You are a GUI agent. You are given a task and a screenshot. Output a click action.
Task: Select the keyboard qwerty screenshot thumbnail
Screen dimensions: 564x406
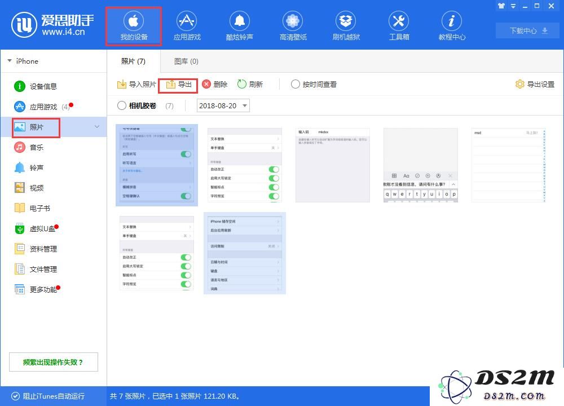(421, 165)
